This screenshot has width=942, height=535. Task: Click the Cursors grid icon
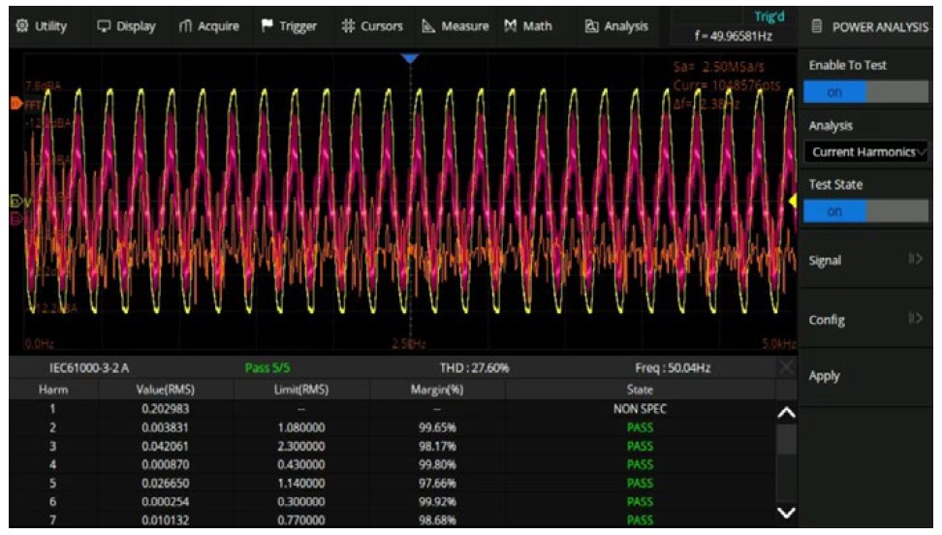(x=347, y=26)
